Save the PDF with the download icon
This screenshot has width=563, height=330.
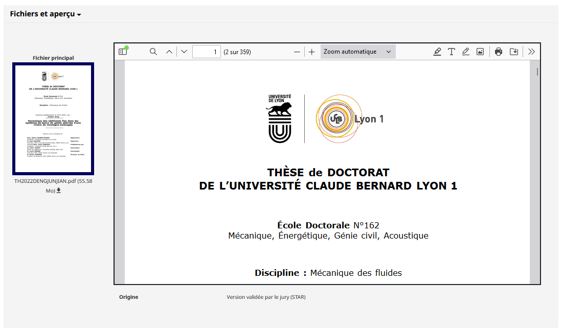pos(514,52)
